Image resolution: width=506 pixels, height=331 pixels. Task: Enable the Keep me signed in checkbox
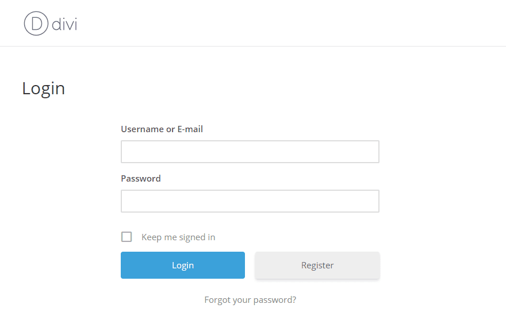[x=126, y=236]
